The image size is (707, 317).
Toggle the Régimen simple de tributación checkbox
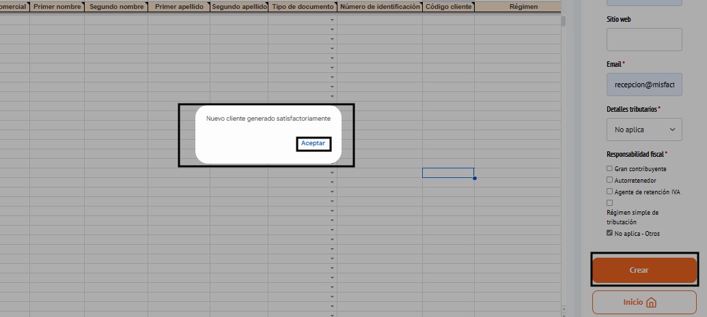pos(609,202)
